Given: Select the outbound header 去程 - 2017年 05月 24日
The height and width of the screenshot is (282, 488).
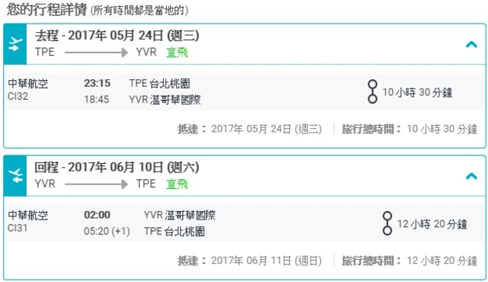Looking at the screenshot, I should coord(117,36).
